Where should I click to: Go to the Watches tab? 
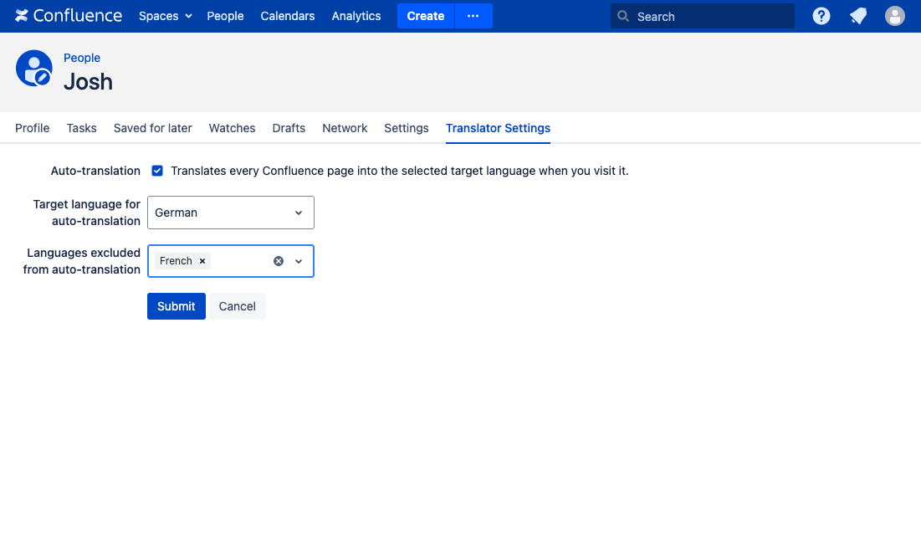(x=232, y=128)
